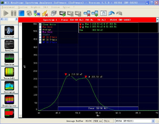Image resolution: width=159 pixels, height=124 pixels.
Task: Stop measurement with the blue square button
Action: point(21,13)
